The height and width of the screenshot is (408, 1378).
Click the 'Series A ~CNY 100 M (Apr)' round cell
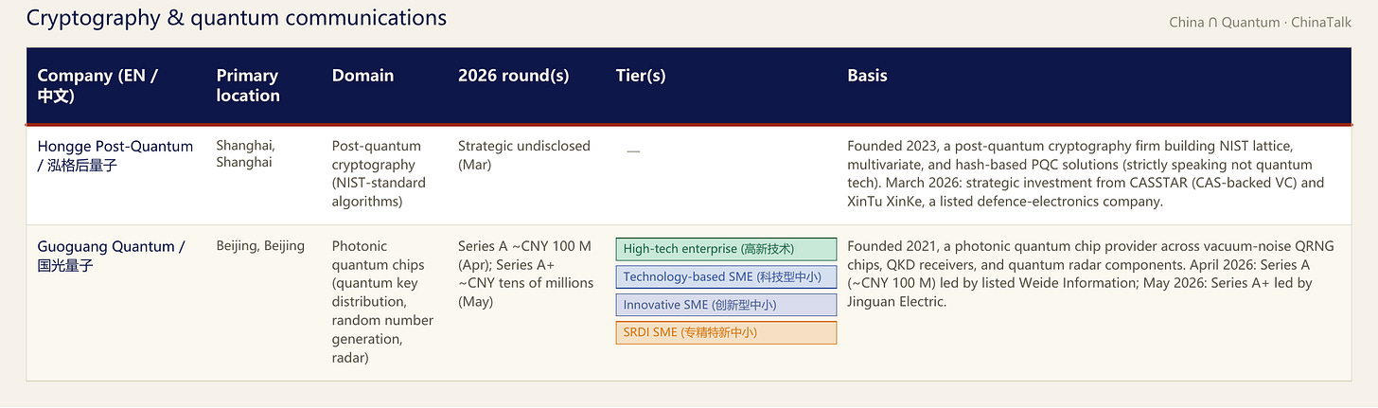(x=526, y=274)
